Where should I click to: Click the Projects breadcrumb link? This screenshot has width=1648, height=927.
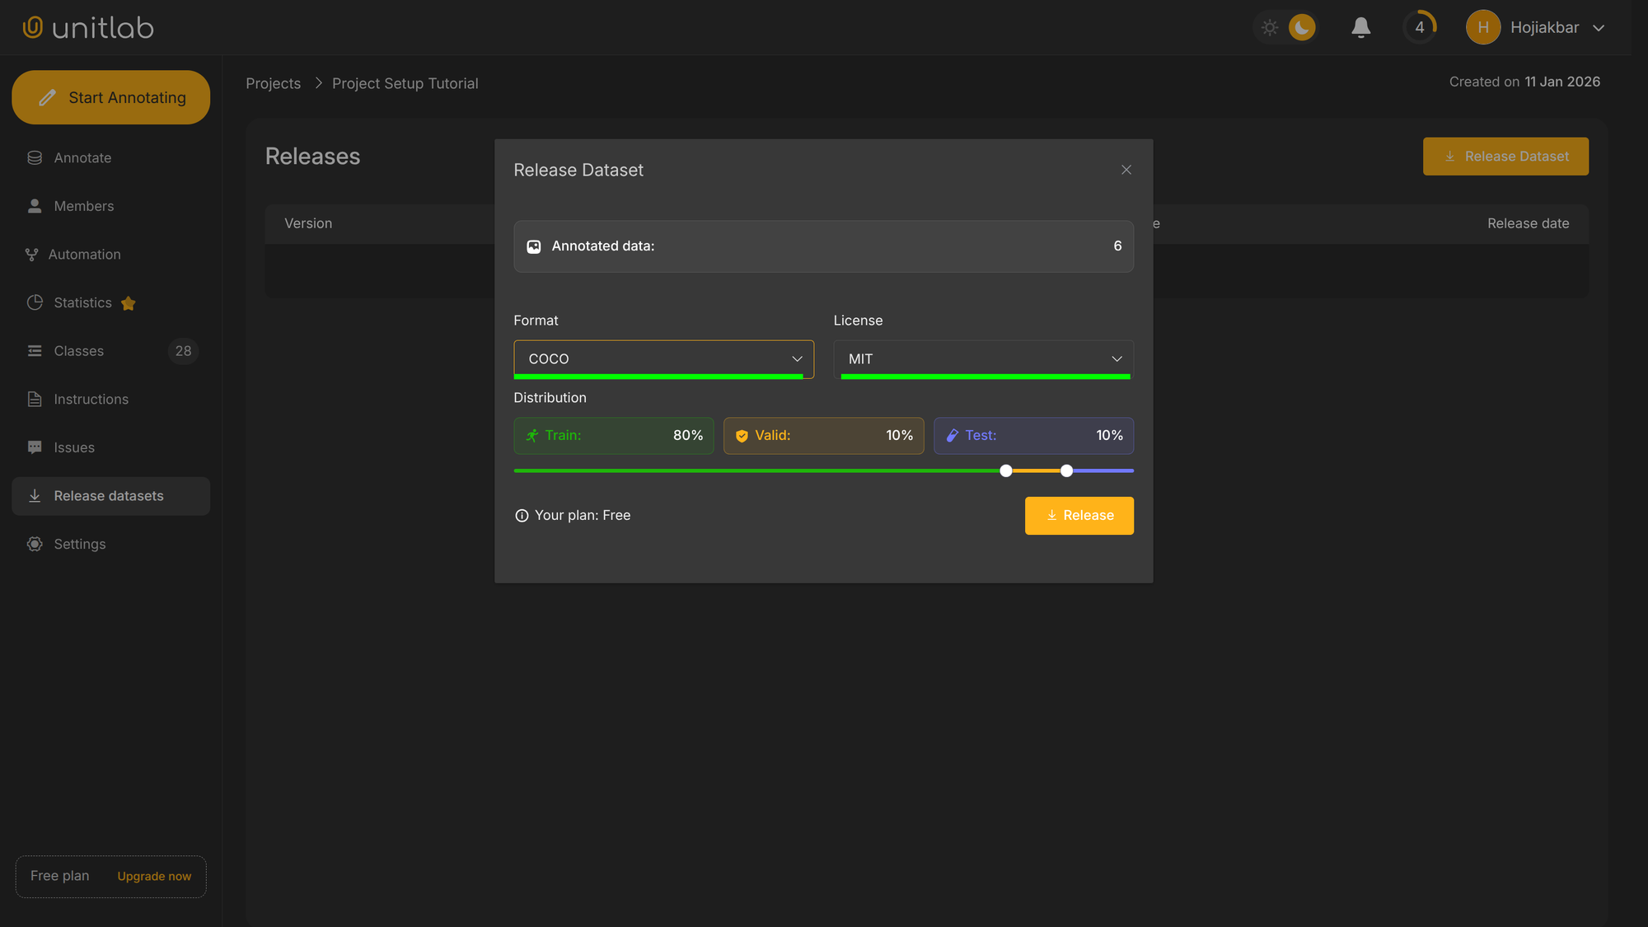(x=273, y=83)
